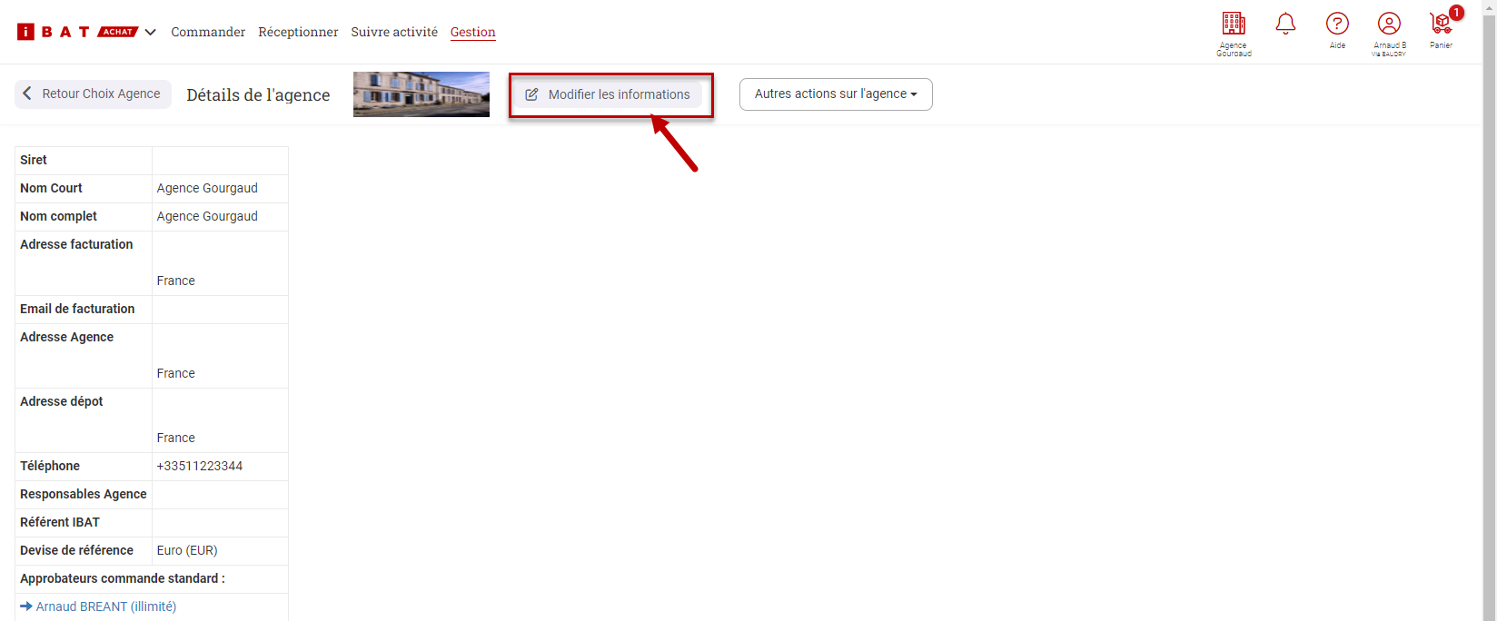1497x621 pixels.
Task: Open the Arnaud B user profile icon
Action: (x=1389, y=24)
